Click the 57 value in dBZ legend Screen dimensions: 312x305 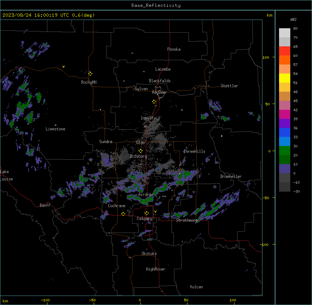click(x=295, y=65)
